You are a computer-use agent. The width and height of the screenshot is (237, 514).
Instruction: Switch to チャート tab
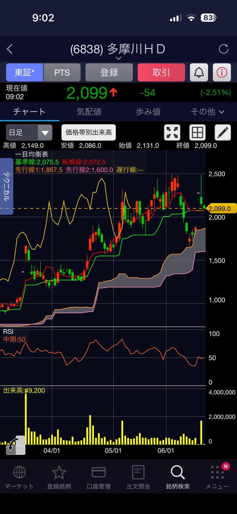click(30, 112)
